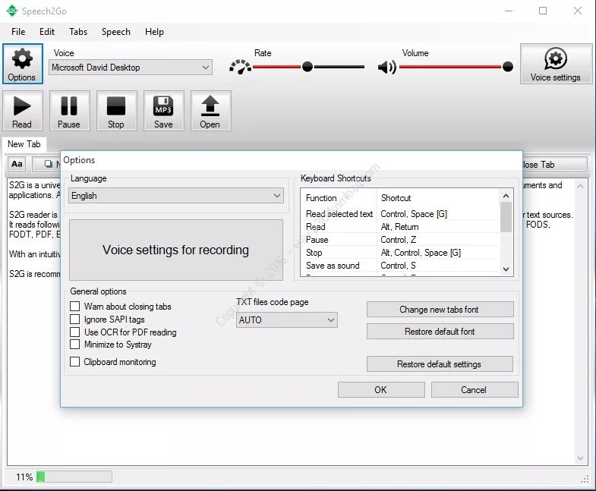Expand the Language dropdown showing English

tap(176, 196)
